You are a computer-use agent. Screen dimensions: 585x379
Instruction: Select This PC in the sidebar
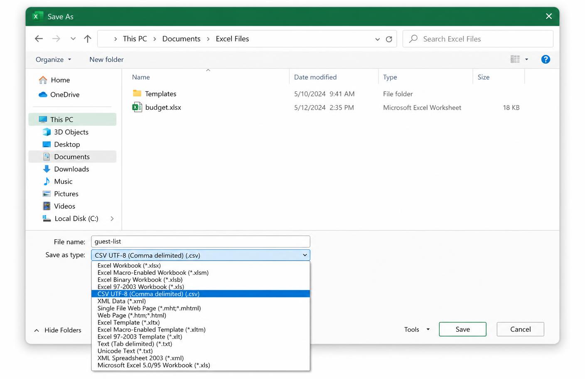click(72, 119)
